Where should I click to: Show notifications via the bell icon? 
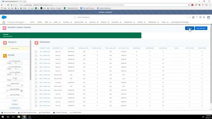click(x=204, y=17)
